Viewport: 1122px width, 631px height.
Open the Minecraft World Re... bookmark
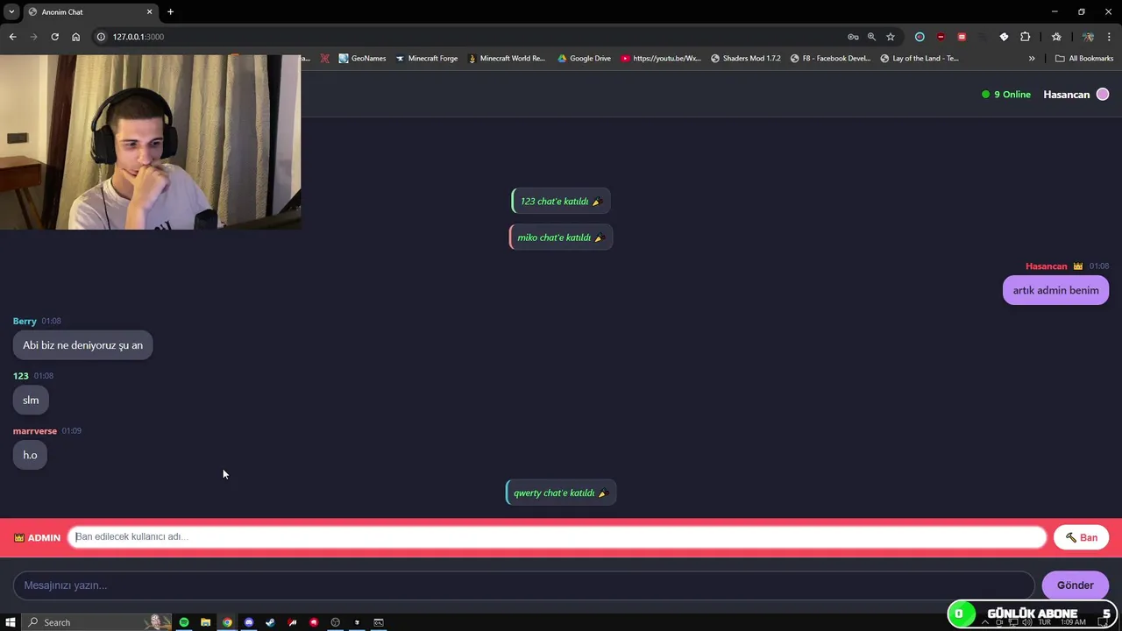point(507,59)
